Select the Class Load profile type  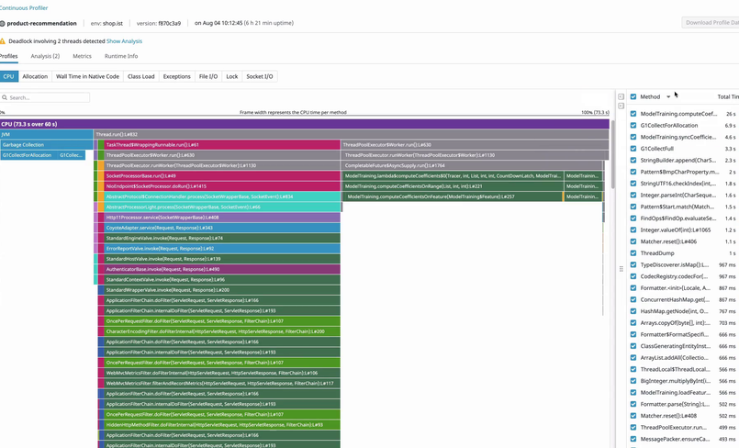[x=141, y=76]
